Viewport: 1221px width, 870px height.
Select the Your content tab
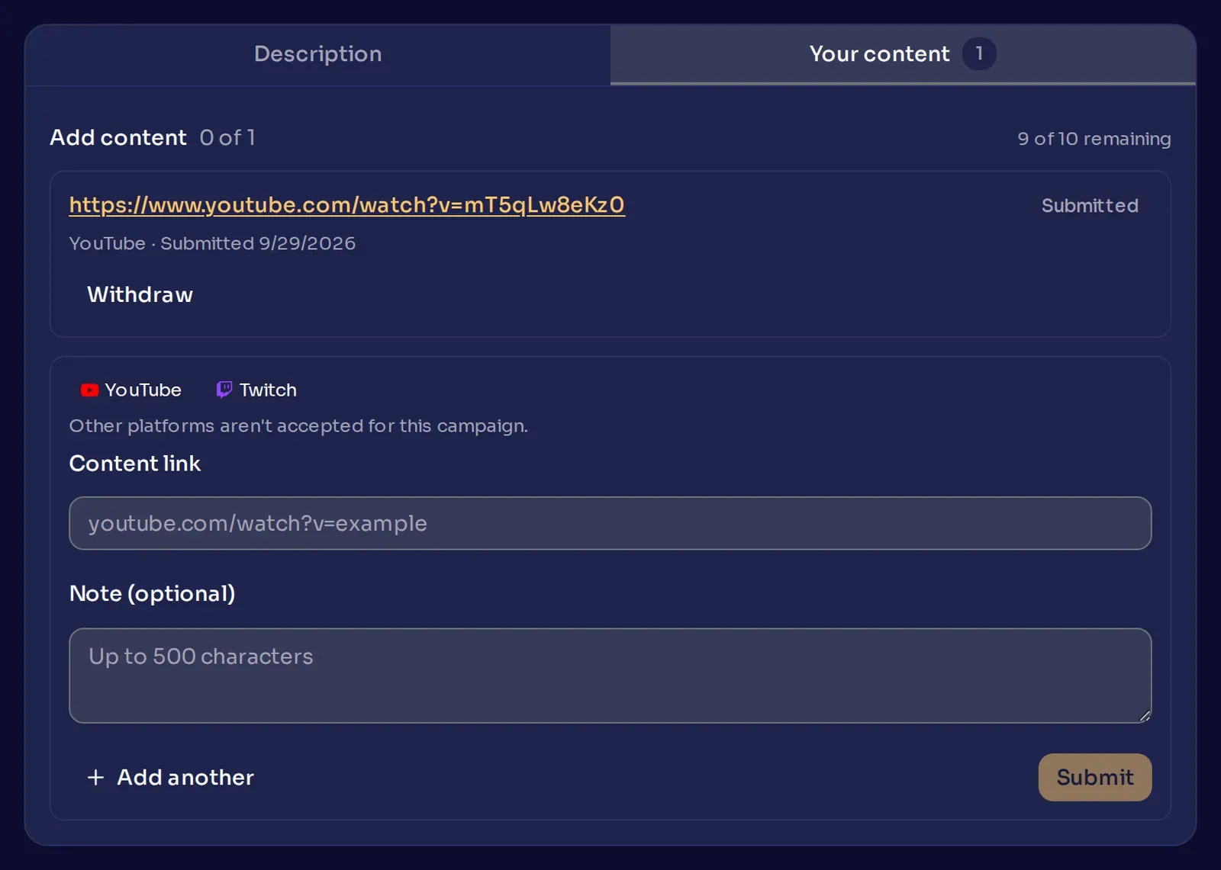point(903,54)
